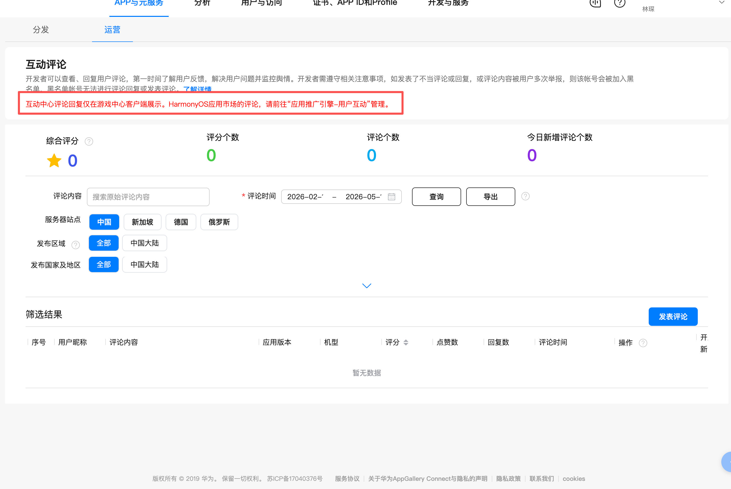
Task: Select 德国 server site
Action: (181, 222)
